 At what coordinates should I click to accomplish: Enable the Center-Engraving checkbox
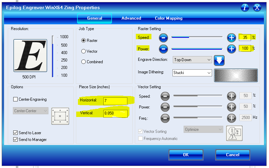coord(16,99)
